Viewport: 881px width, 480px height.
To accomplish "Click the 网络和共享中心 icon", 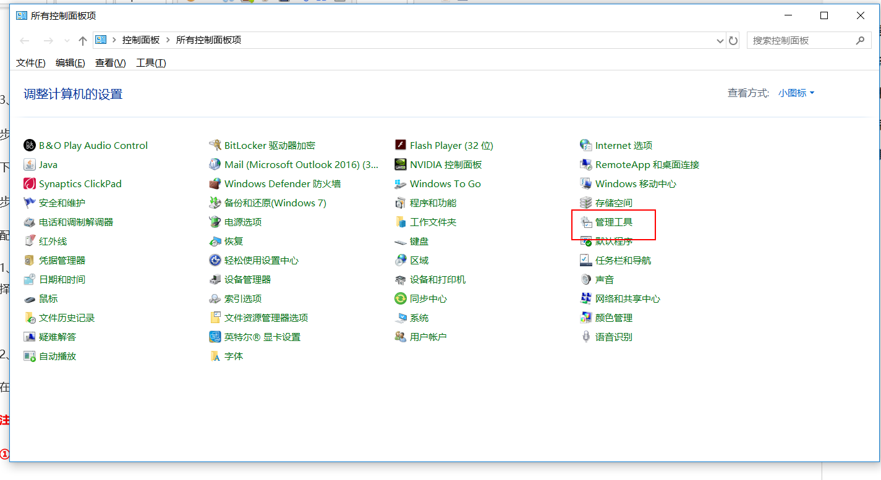I will [585, 299].
